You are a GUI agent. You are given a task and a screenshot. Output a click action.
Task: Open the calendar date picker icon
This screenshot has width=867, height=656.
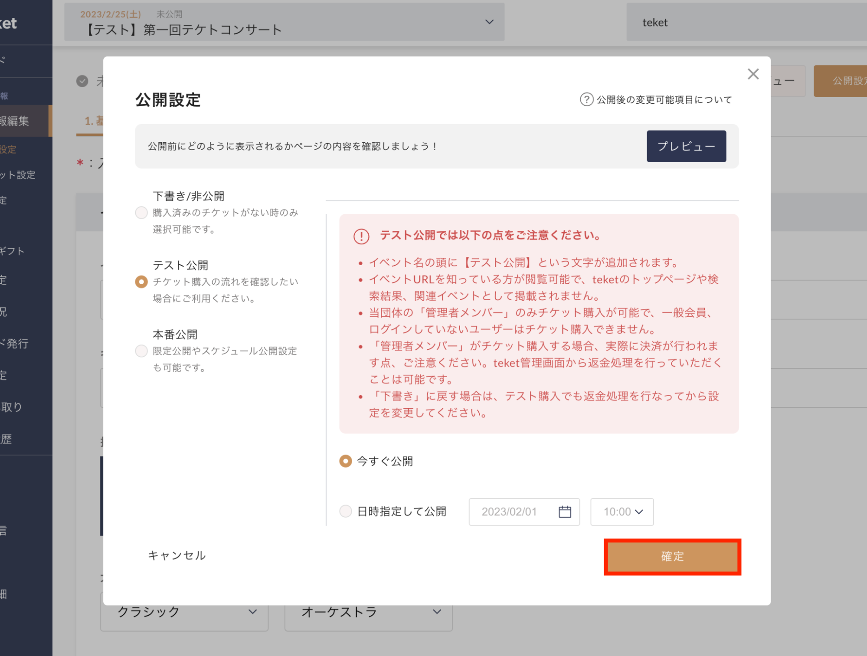565,512
